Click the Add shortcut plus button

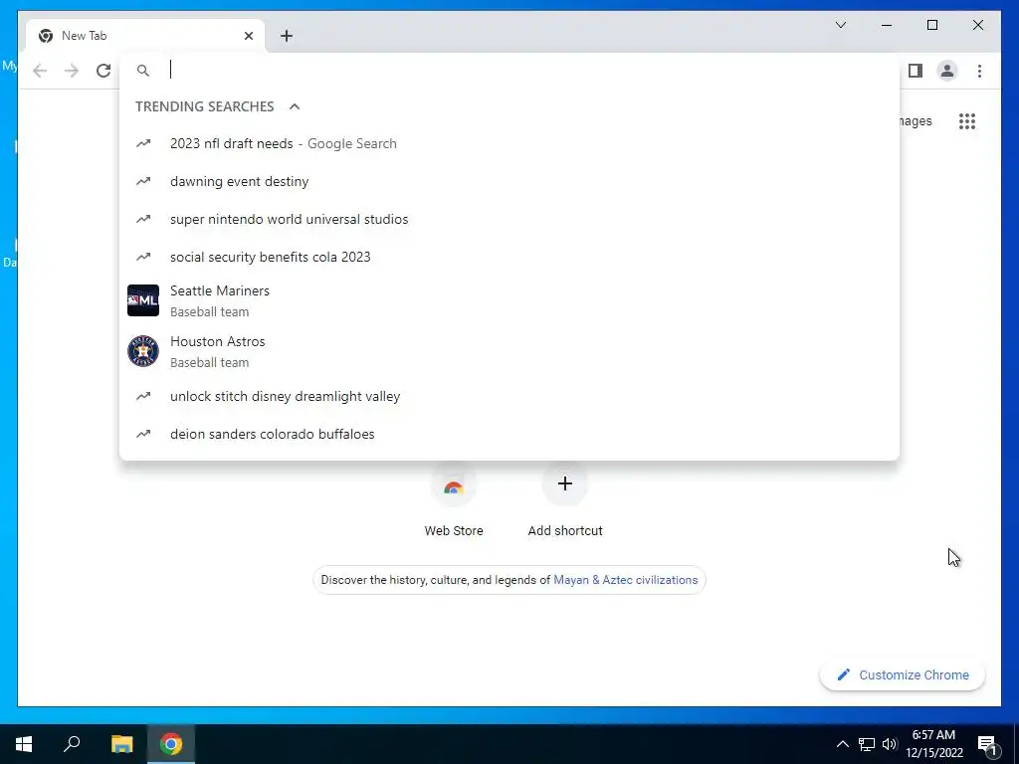565,483
